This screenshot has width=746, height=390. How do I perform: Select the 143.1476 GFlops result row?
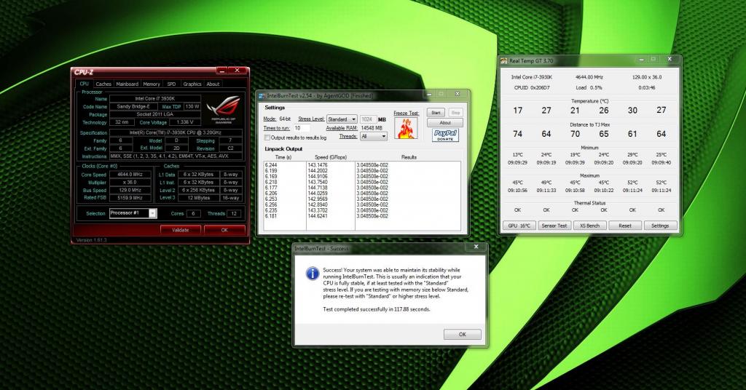[x=361, y=165]
